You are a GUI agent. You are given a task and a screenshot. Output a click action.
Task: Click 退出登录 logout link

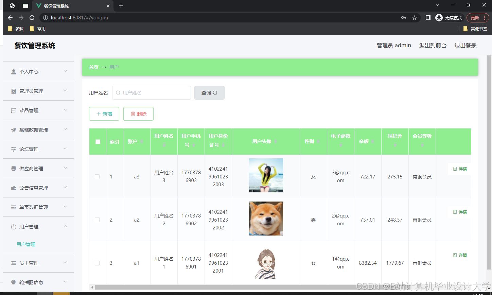tap(465, 46)
